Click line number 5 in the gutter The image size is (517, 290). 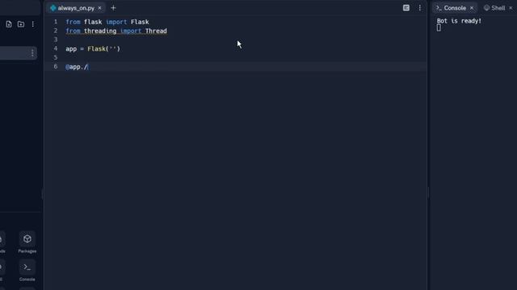click(x=56, y=58)
